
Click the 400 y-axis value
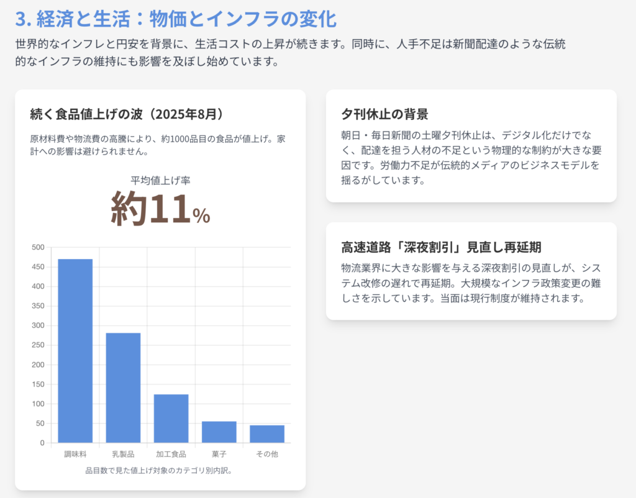tap(38, 286)
